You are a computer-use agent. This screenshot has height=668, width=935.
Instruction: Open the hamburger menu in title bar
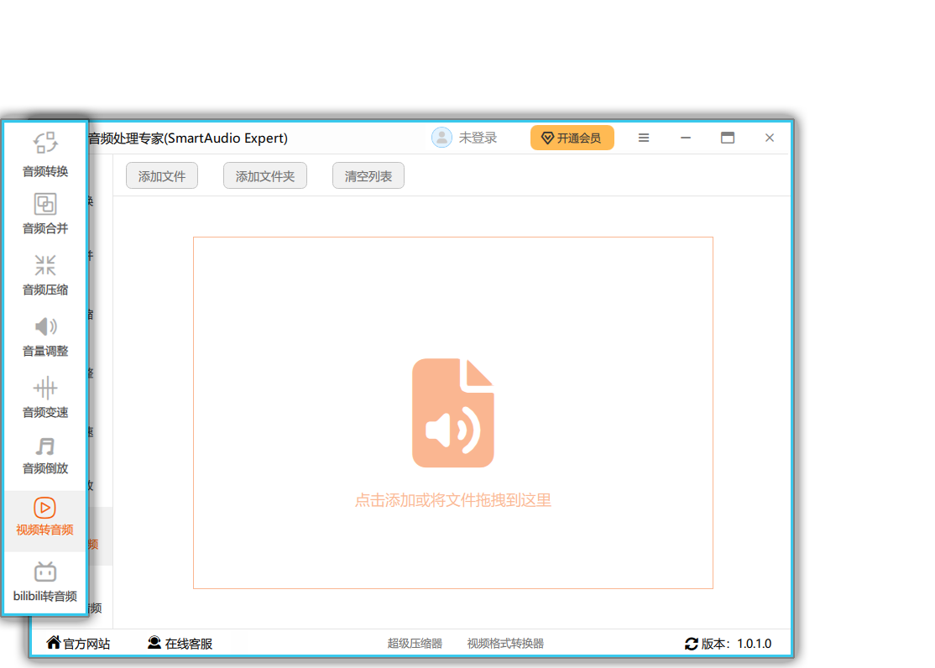644,138
